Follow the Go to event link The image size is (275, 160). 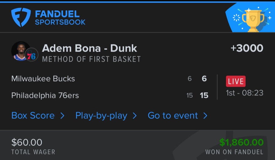tap(173, 115)
